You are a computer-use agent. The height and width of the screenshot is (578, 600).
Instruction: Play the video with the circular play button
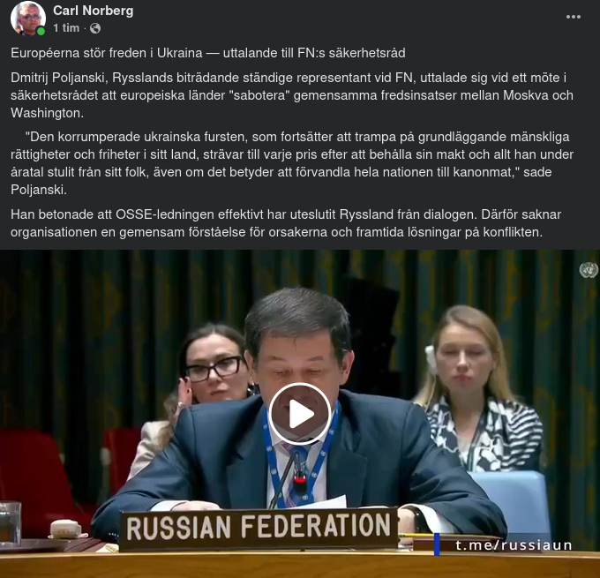[x=300, y=414]
